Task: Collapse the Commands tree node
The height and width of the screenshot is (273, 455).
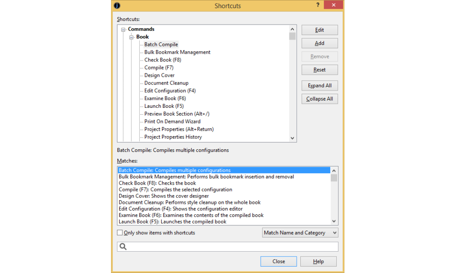Action: coord(123,30)
